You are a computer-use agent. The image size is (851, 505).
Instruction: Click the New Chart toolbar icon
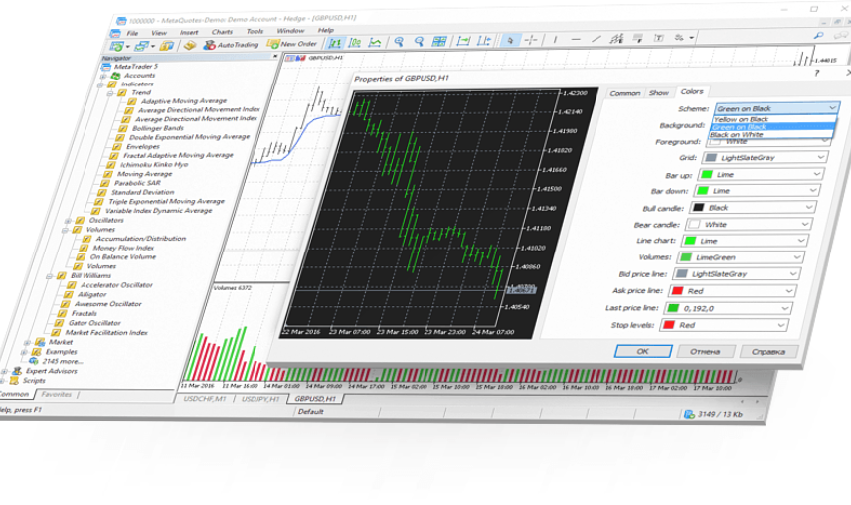tap(117, 47)
